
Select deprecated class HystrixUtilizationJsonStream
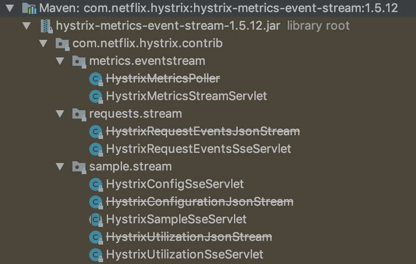coord(189,237)
